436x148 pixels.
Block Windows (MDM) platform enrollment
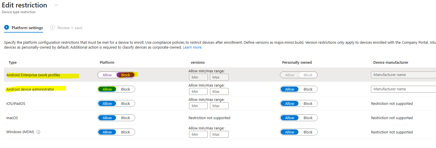[x=125, y=132]
